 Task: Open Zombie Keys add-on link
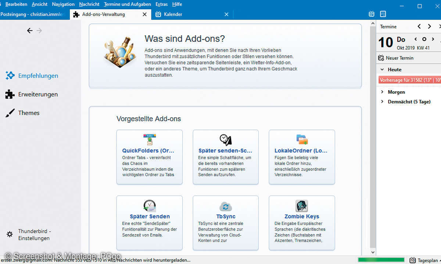[x=302, y=216]
